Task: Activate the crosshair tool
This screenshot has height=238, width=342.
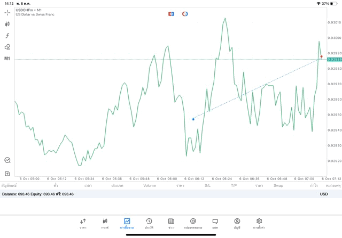Action: pyautogui.click(x=7, y=12)
